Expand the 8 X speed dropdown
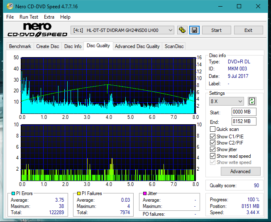This screenshot has height=222, width=271. click(x=227, y=101)
